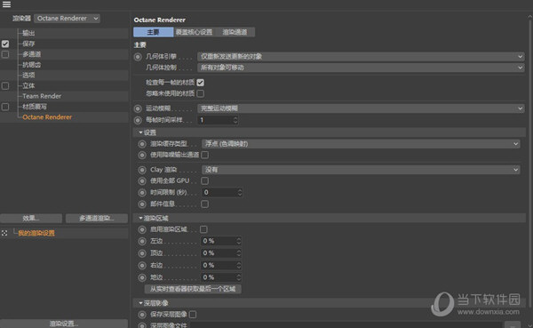Click the 深层图像文件 browse button
The image size is (533, 328).
513,324
